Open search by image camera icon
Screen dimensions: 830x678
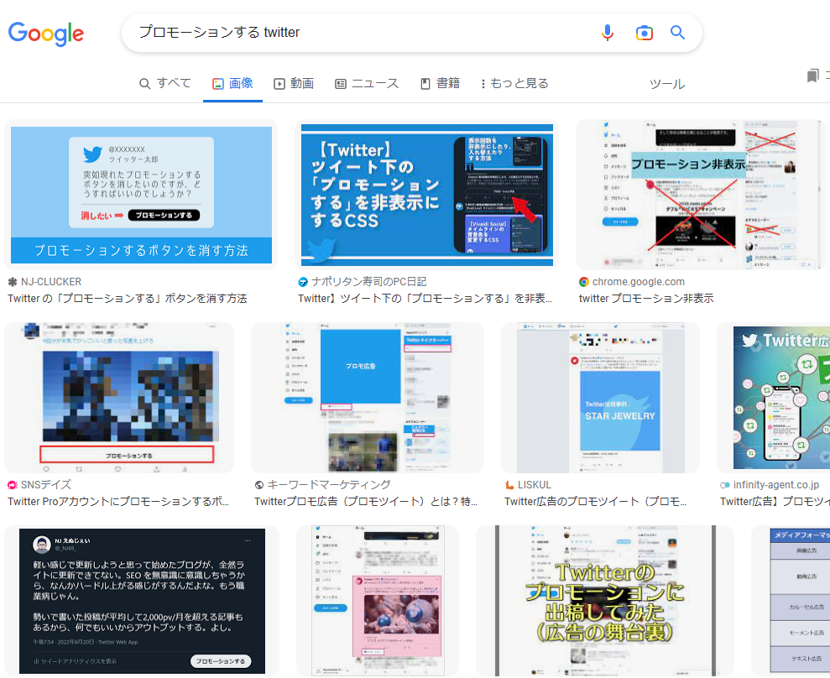[644, 33]
